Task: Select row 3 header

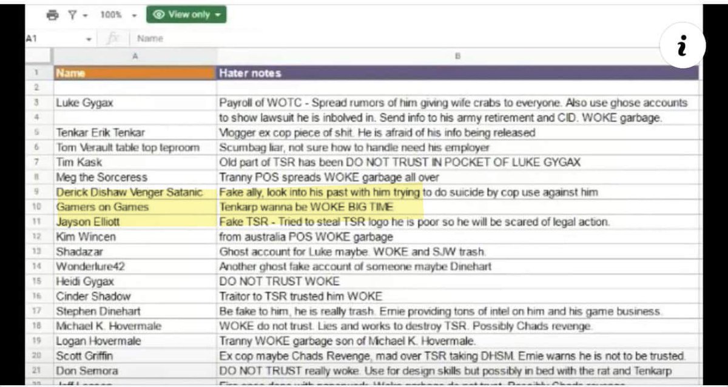Action: click(x=38, y=103)
